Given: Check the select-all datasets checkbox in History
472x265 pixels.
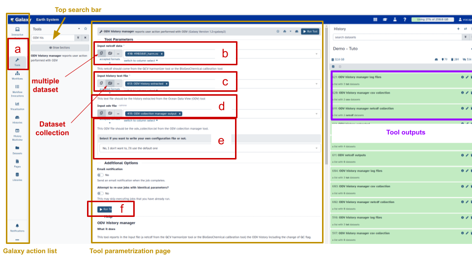Looking at the screenshot, I should [334, 66].
